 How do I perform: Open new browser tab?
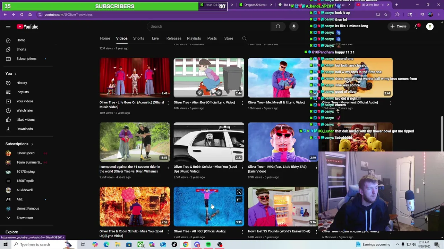[x=396, y=5]
